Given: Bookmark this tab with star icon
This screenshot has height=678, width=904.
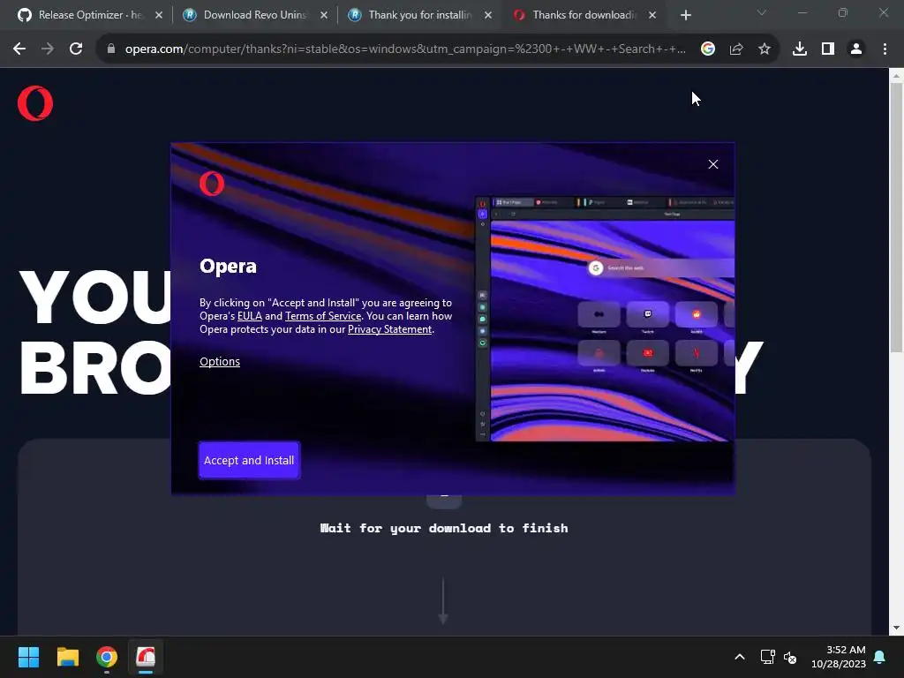Looking at the screenshot, I should click(765, 49).
